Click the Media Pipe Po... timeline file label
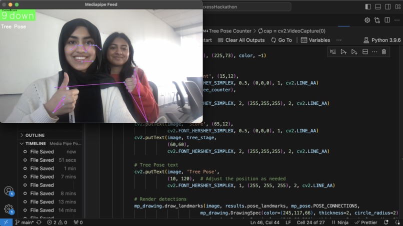403x226 pixels. click(65, 144)
